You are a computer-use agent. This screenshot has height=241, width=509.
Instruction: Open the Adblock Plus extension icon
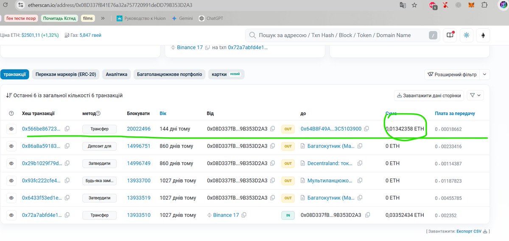pos(433,6)
